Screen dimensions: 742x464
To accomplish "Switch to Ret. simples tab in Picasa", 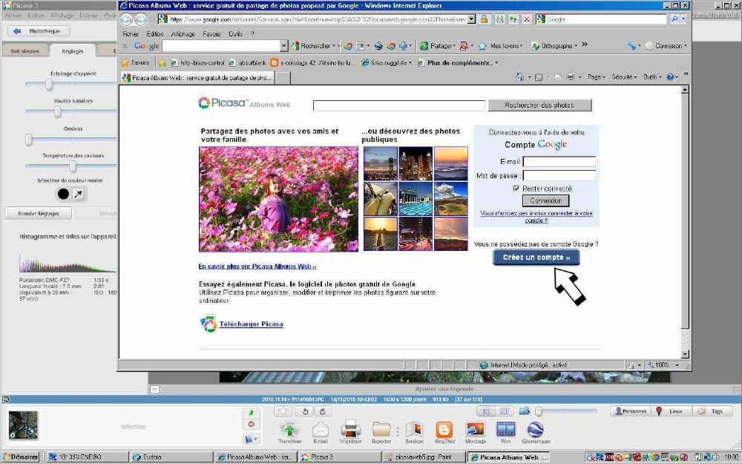I will click(x=25, y=51).
